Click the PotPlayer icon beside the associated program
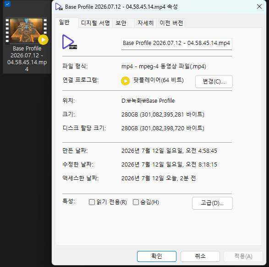The image size is (269, 267). coord(126,81)
